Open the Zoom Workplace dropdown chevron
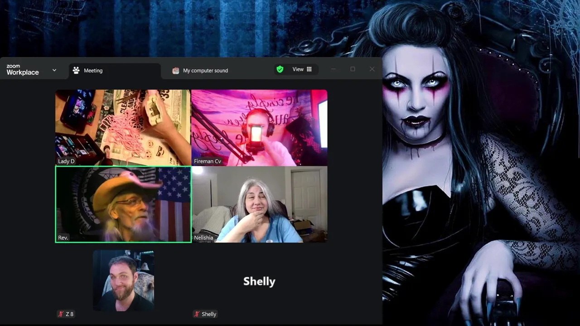Screen dimensions: 580x326 [54, 70]
